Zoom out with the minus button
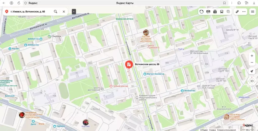This screenshot has width=258, height=131. 252,62
